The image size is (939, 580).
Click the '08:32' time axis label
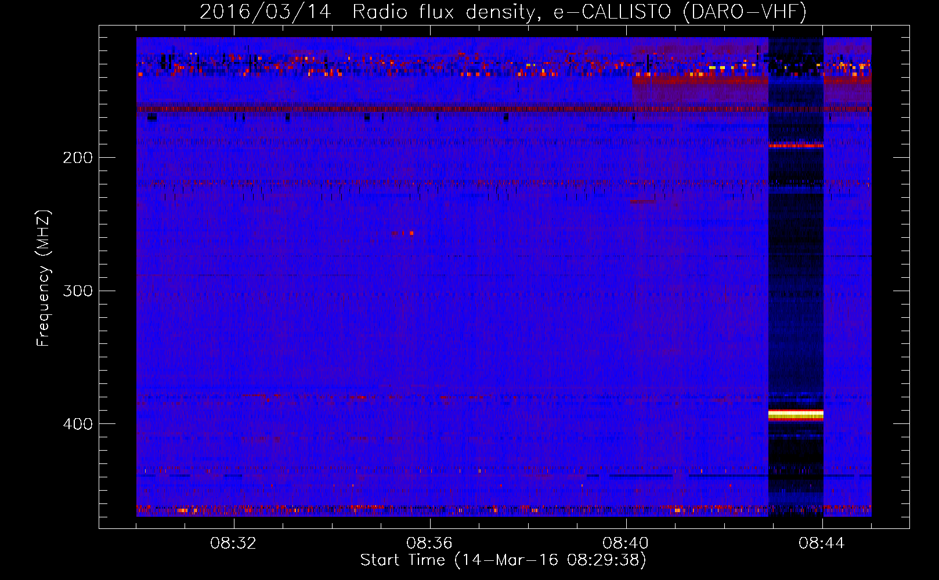click(x=233, y=543)
